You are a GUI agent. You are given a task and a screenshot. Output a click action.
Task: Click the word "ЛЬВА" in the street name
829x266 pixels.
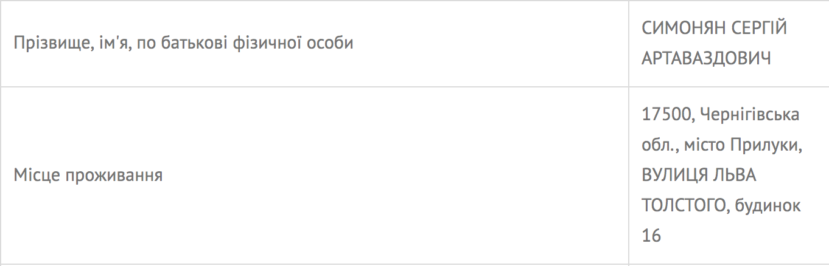click(736, 176)
